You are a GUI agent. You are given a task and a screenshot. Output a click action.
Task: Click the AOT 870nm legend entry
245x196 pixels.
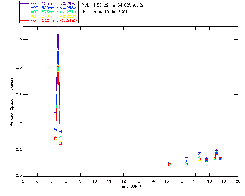[48, 16]
